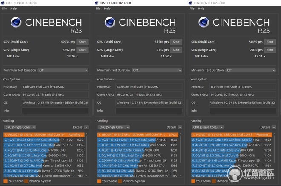Open the File menu in the i7-13700K window

coord(98,9)
